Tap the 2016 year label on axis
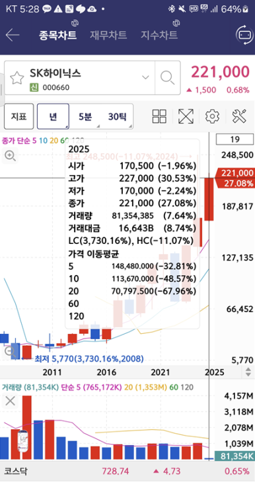255x482 pixels. click(106, 372)
